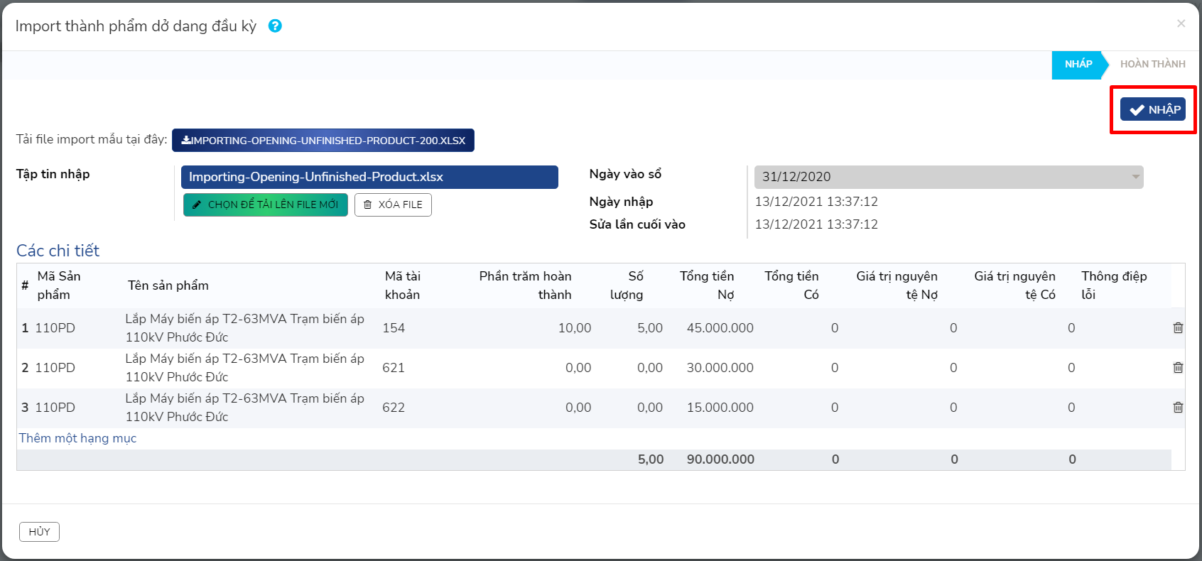Delete row 3 with account 622
Image resolution: width=1202 pixels, height=561 pixels.
[1178, 408]
